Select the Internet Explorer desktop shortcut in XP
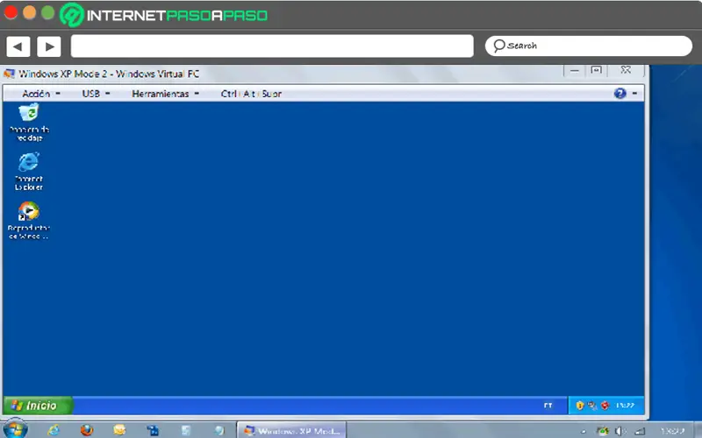 [29, 171]
